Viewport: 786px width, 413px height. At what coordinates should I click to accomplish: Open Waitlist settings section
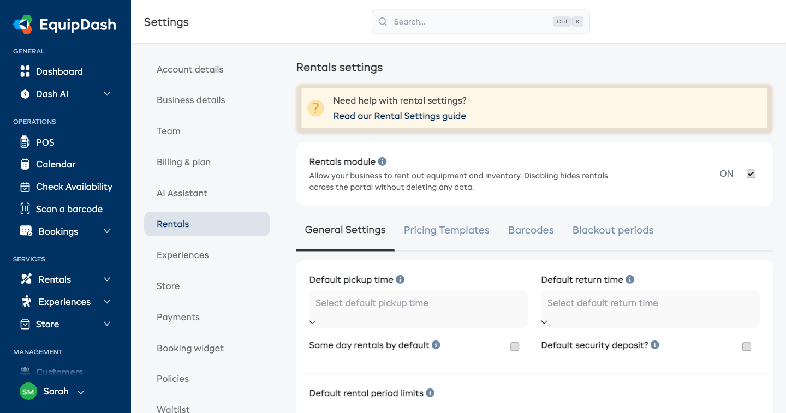click(173, 409)
